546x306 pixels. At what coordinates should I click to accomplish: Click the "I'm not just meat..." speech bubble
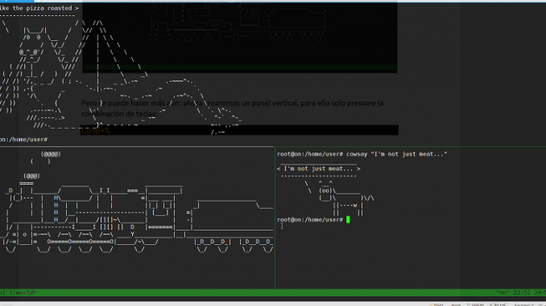point(318,169)
